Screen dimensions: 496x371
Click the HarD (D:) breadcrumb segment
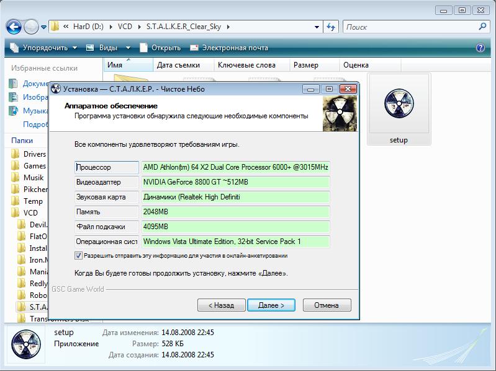point(88,27)
